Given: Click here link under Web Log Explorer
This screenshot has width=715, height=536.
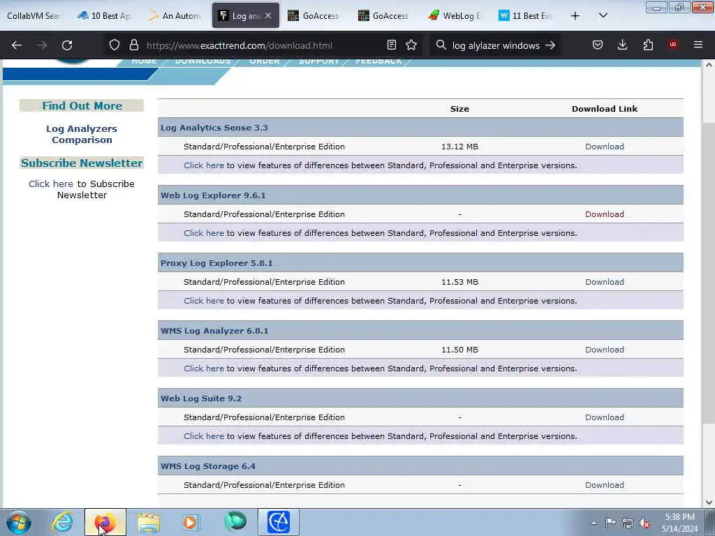Looking at the screenshot, I should tap(203, 233).
